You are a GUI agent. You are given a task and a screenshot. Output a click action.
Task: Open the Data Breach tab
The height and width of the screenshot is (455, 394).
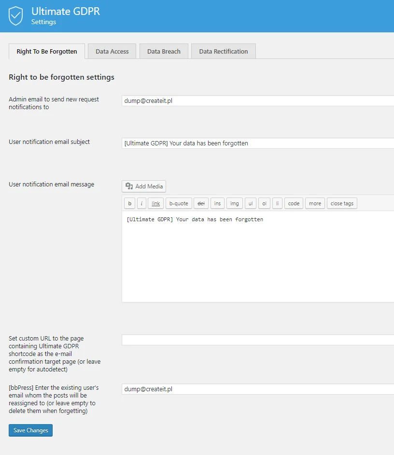[x=164, y=51]
